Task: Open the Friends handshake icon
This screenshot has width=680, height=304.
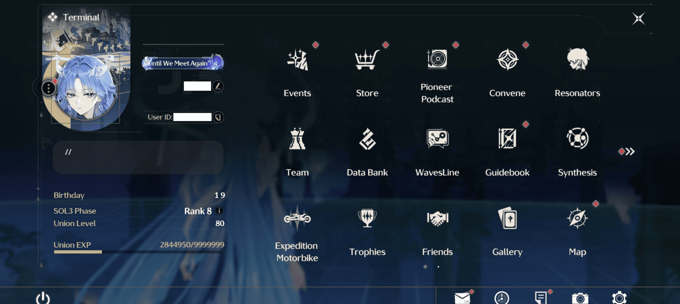Action: click(437, 218)
